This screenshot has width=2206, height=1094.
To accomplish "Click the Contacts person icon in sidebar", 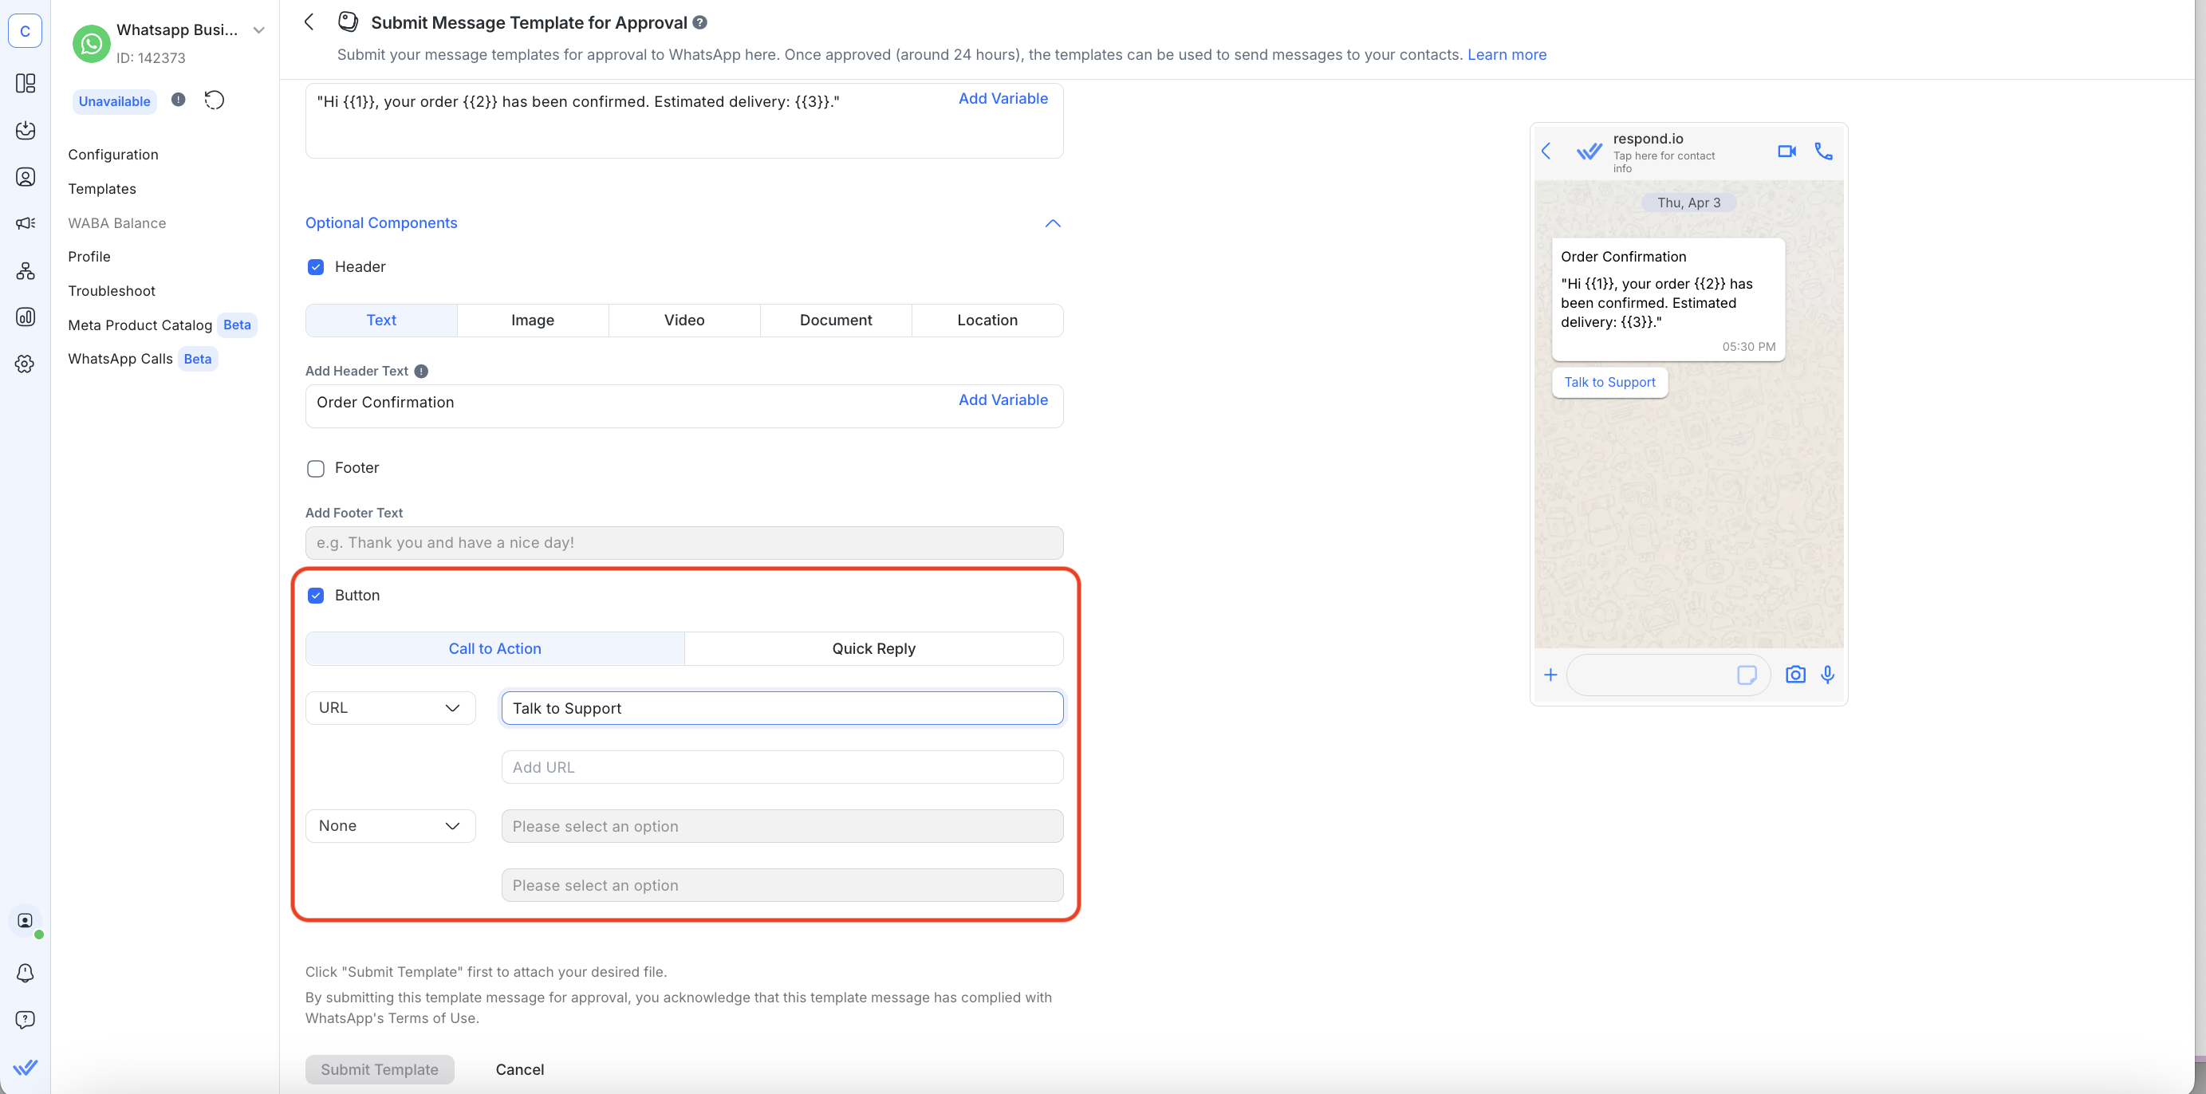I will [26, 176].
